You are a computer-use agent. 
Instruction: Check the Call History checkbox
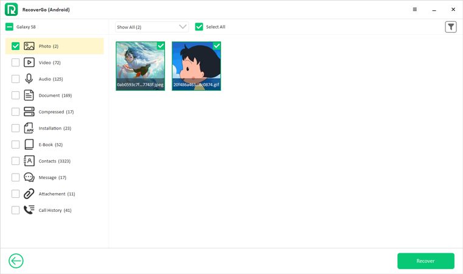click(15, 210)
